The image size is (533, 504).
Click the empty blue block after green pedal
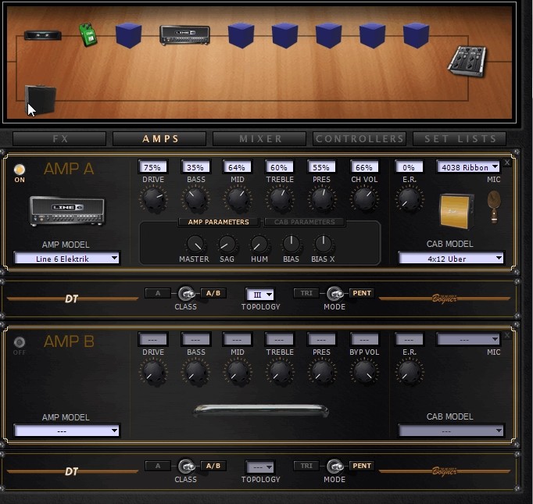pos(128,35)
